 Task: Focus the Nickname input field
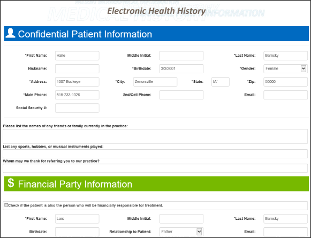click(x=77, y=68)
